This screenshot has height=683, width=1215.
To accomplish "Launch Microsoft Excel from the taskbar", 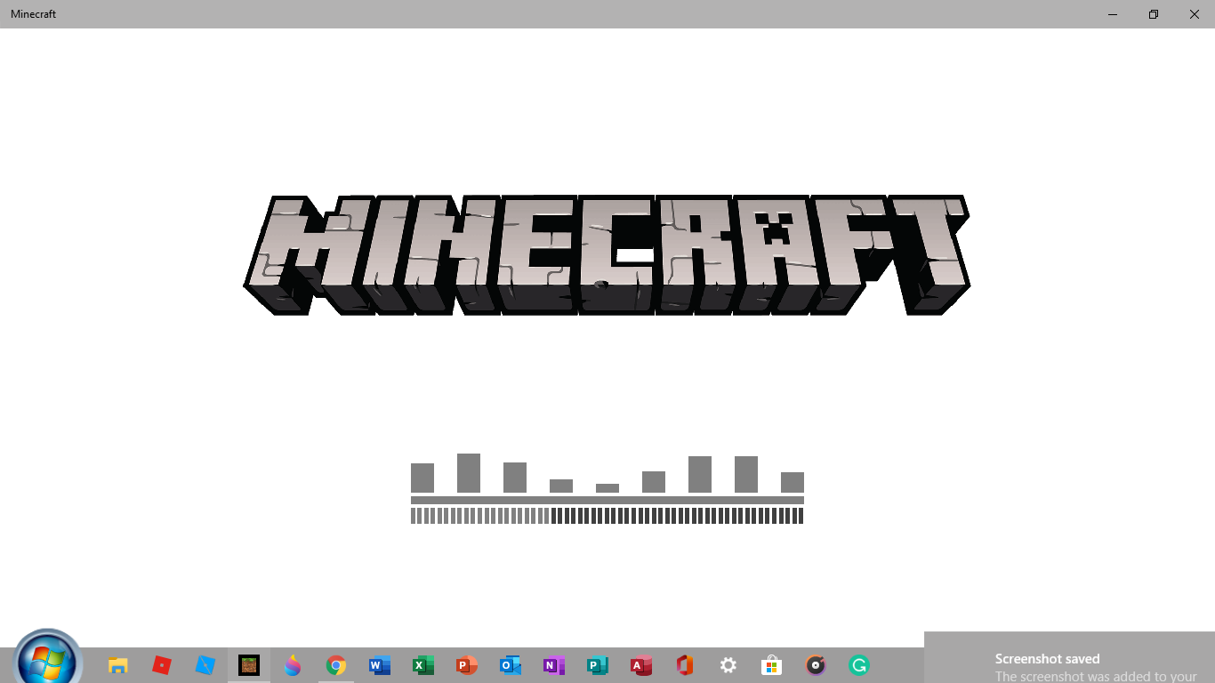I will tap(423, 665).
